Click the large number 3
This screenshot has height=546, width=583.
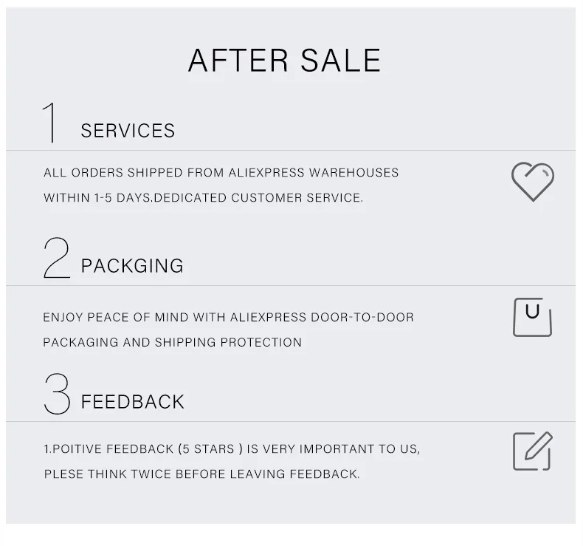tap(56, 394)
